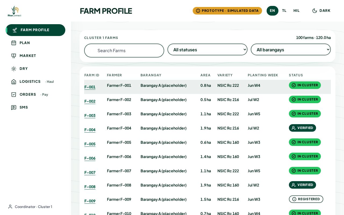Viewport: 344px width, 215px height.
Task: Click the Planting Week column header
Action: 263,75
